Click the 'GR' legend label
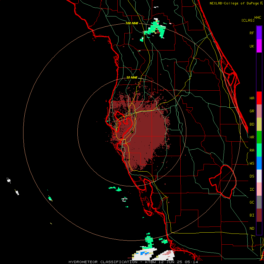 pos(252,111)
